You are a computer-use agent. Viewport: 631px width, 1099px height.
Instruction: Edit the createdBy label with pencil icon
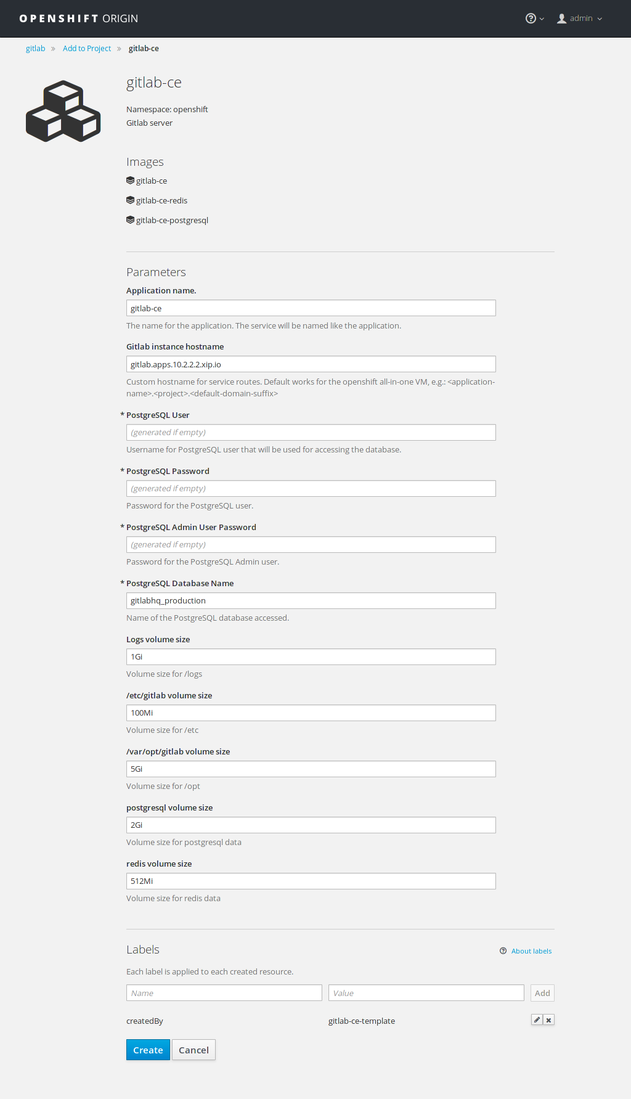[x=537, y=1019]
